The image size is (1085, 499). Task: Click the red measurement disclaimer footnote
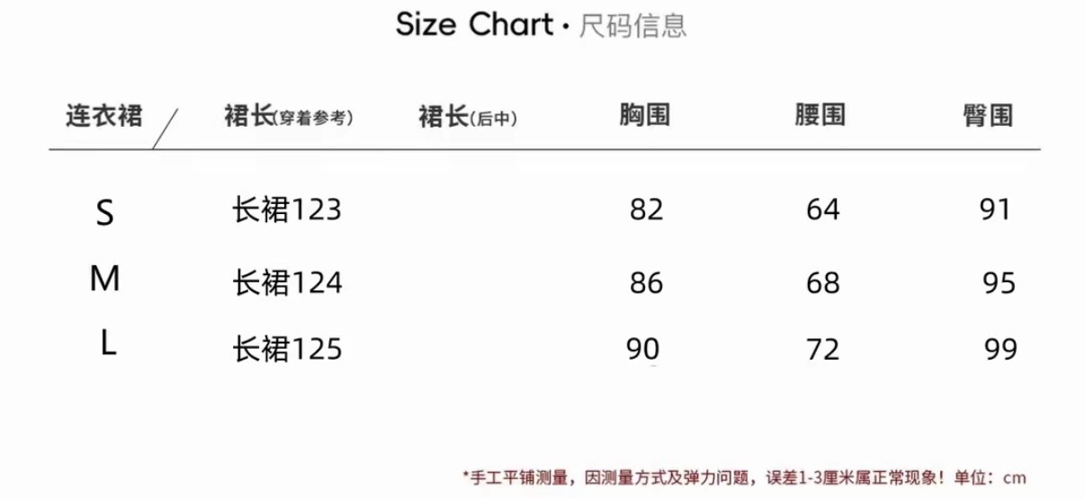744,477
